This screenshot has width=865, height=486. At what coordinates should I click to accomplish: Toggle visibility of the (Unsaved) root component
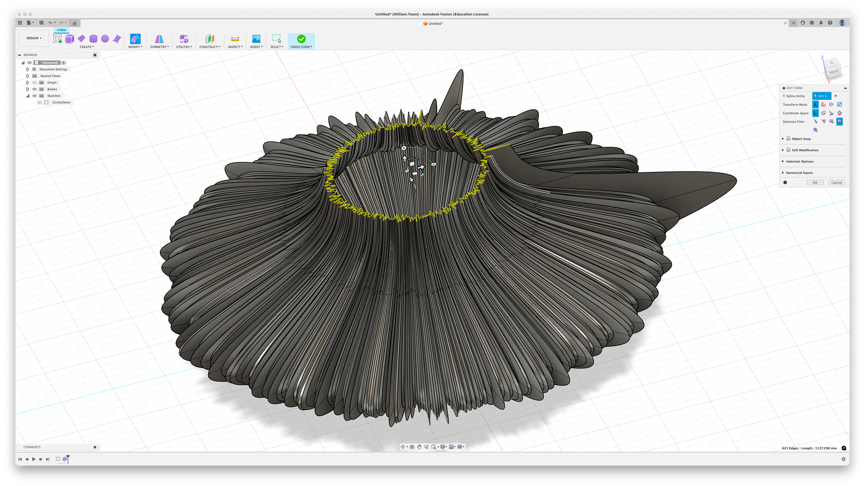tap(30, 63)
